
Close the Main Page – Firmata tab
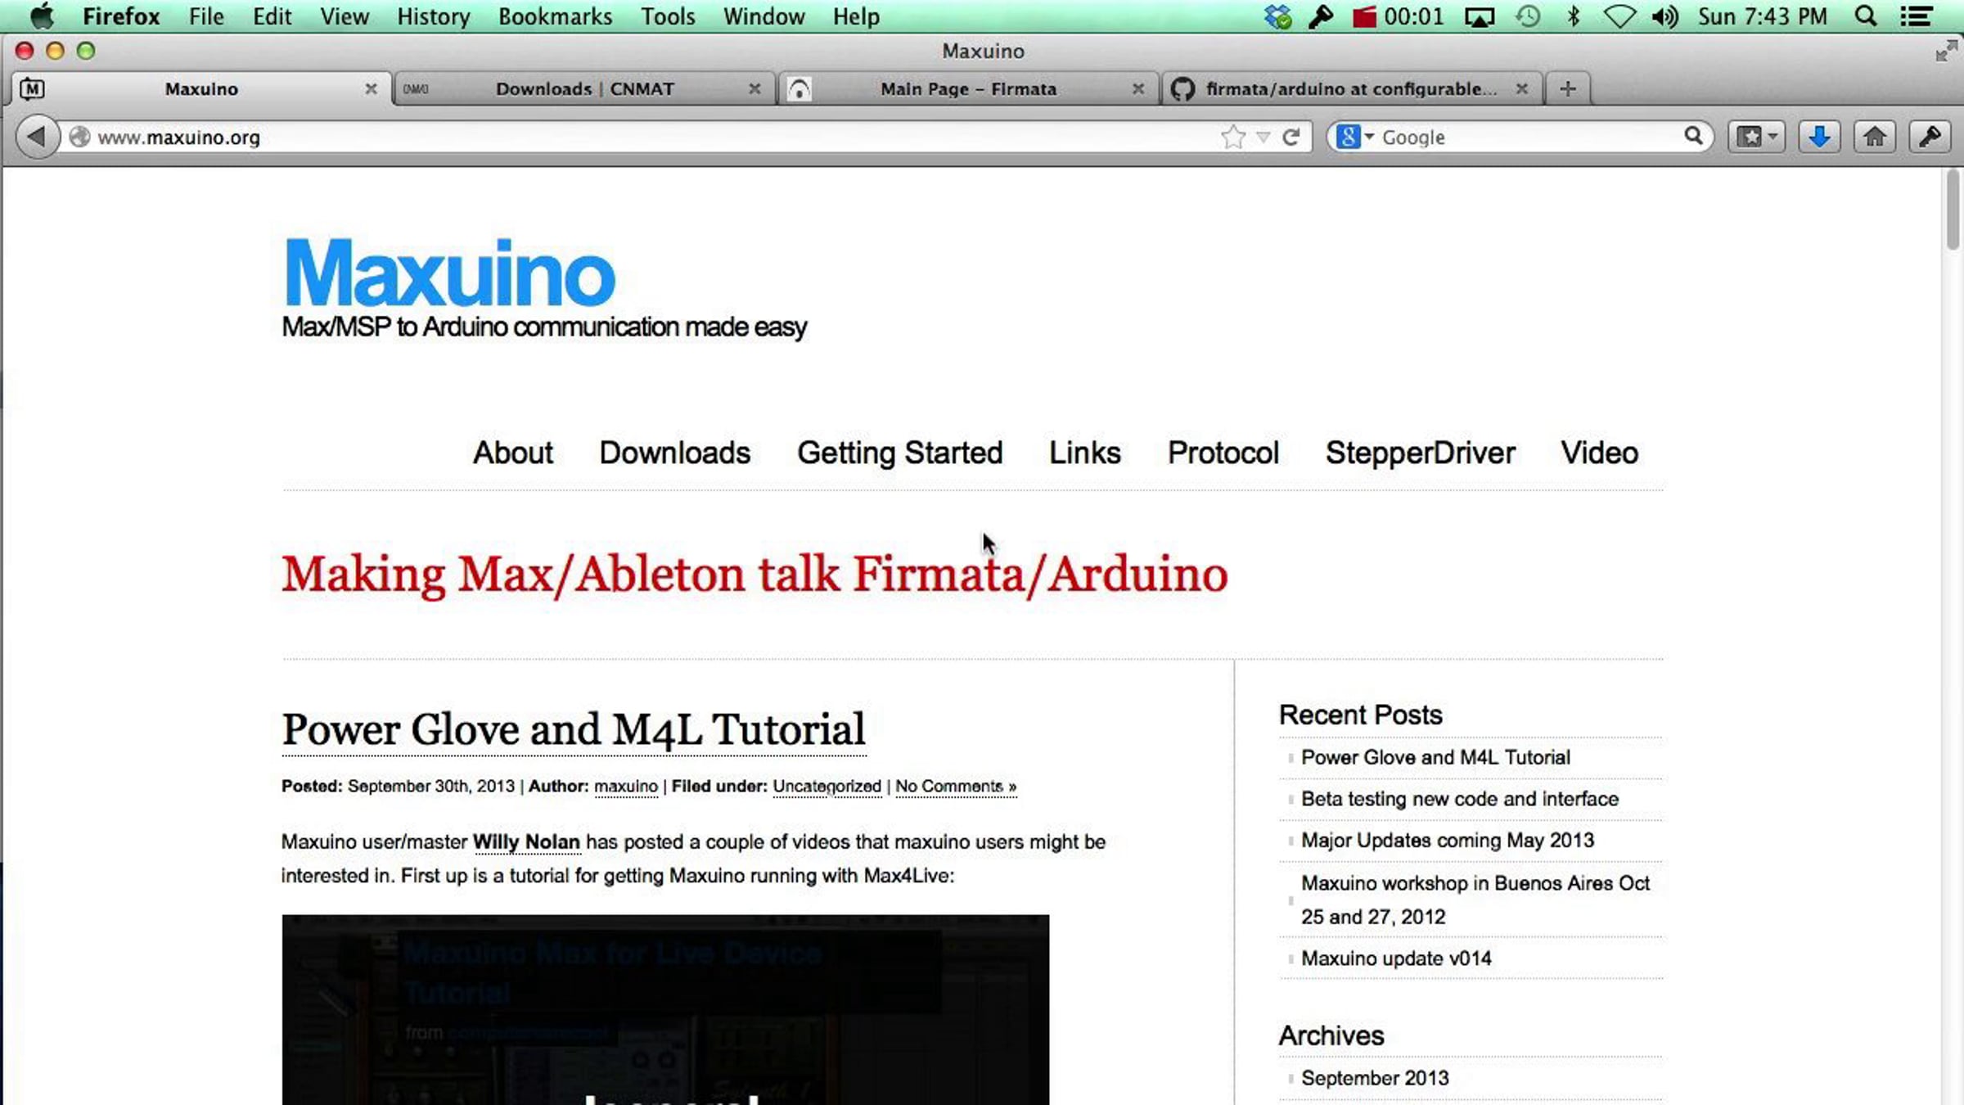[x=1137, y=88]
